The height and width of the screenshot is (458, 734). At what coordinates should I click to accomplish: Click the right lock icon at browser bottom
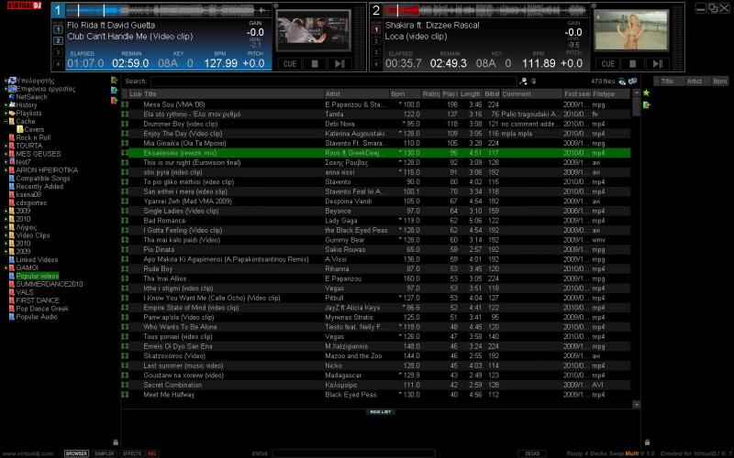[x=647, y=442]
